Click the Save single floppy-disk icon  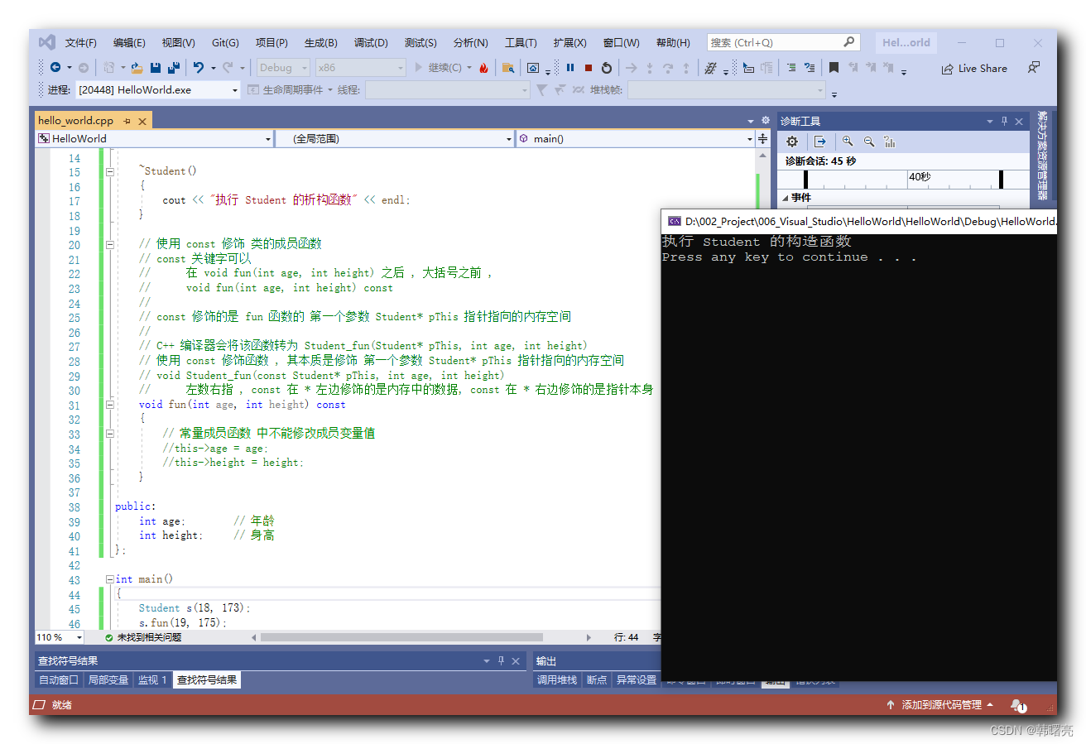point(155,68)
